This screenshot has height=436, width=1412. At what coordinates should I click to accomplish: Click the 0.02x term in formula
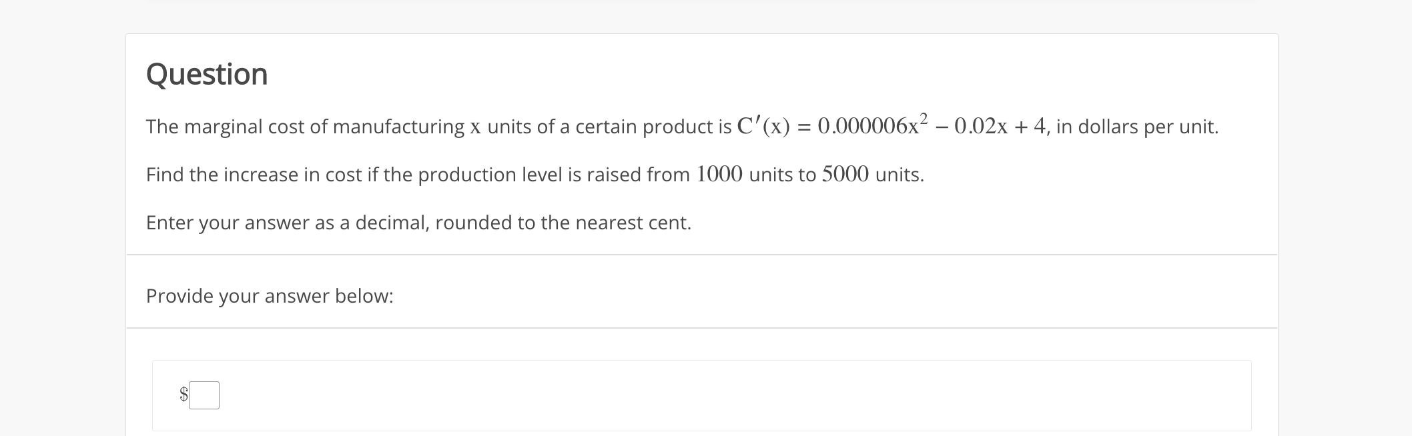click(981, 126)
